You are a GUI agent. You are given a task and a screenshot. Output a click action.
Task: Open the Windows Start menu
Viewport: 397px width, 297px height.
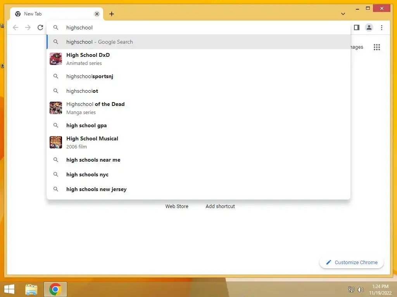tap(9, 289)
